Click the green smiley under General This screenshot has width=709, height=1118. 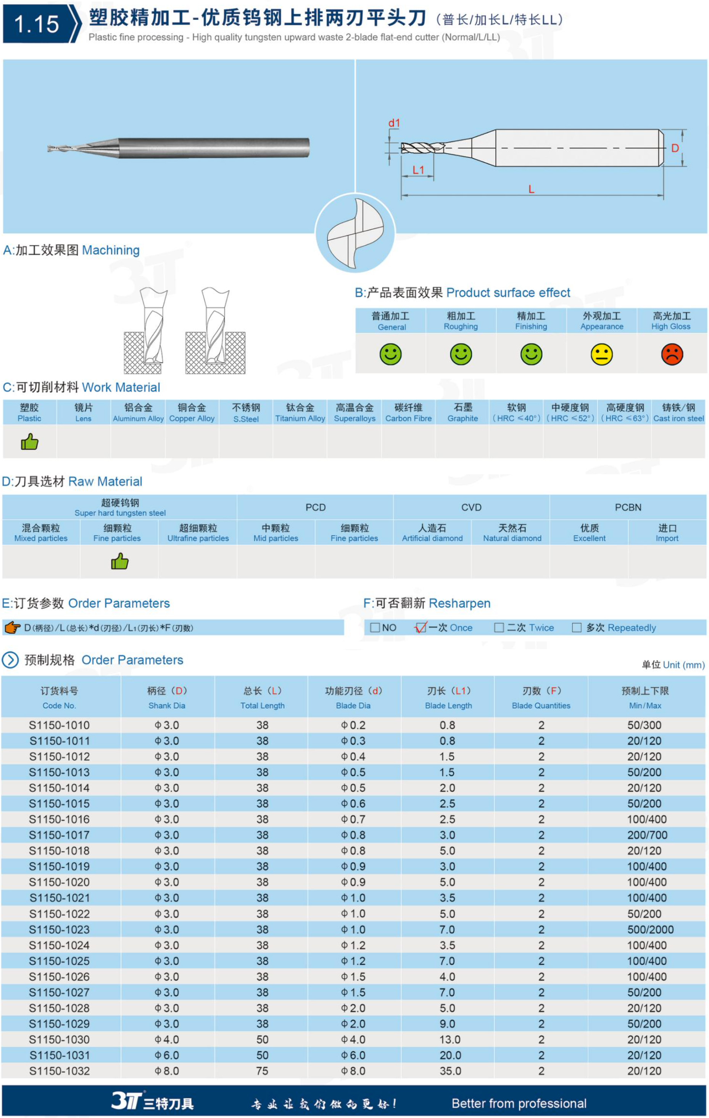pyautogui.click(x=390, y=354)
